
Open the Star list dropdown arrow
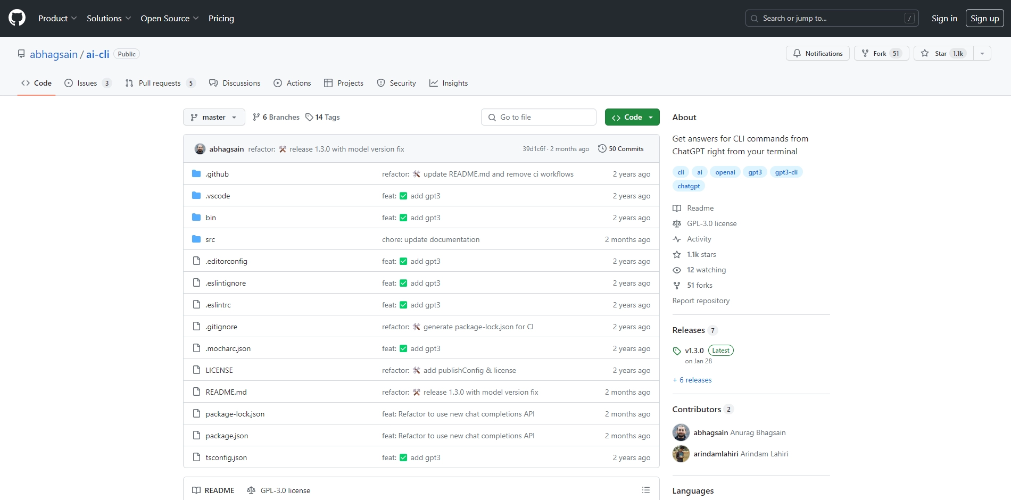(982, 53)
